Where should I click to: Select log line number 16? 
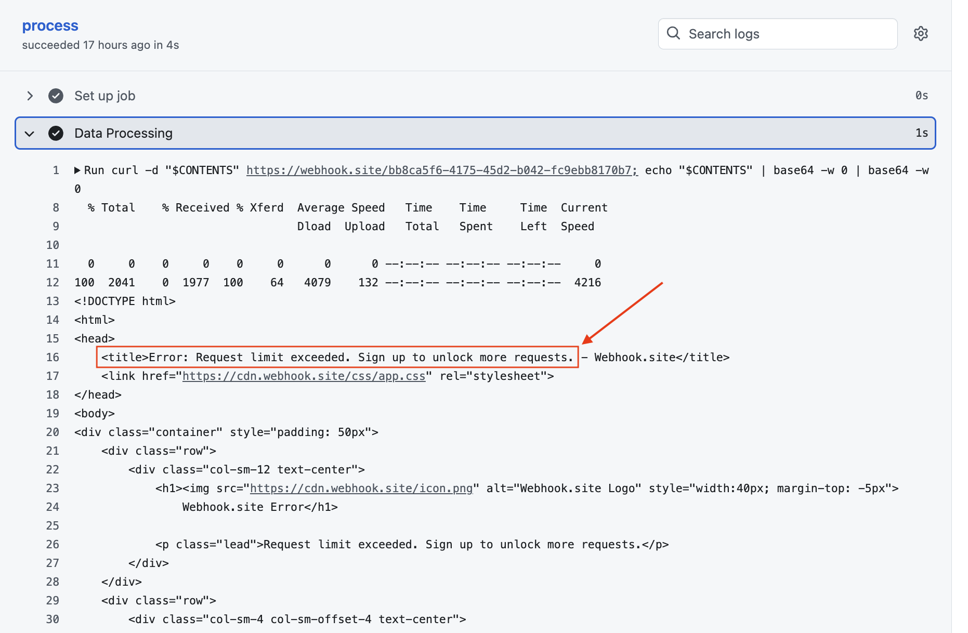(53, 358)
